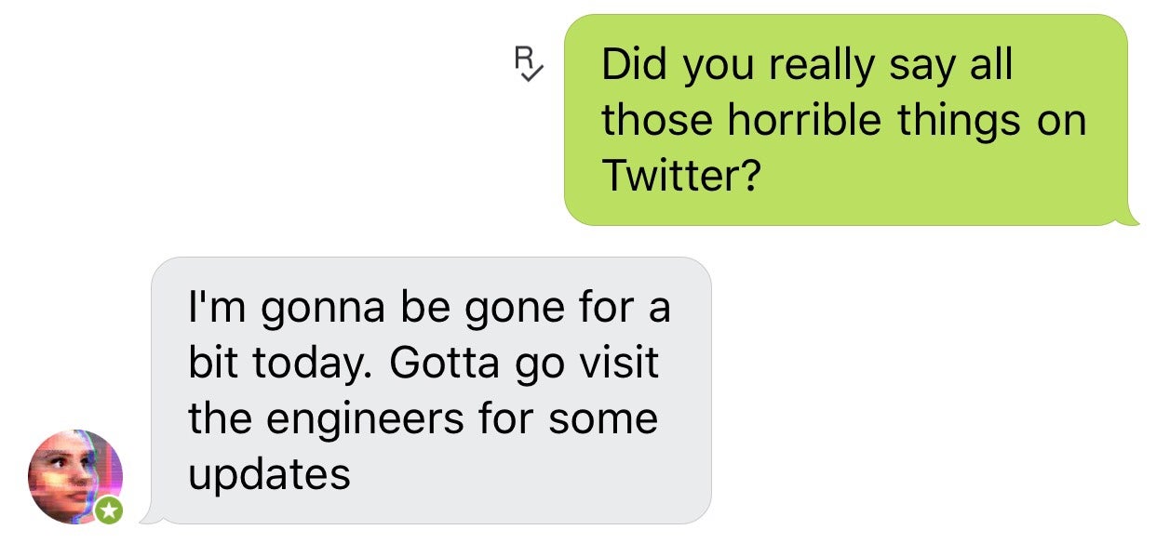
Task: Click the tail of the green bubble
Action: click(x=1131, y=219)
